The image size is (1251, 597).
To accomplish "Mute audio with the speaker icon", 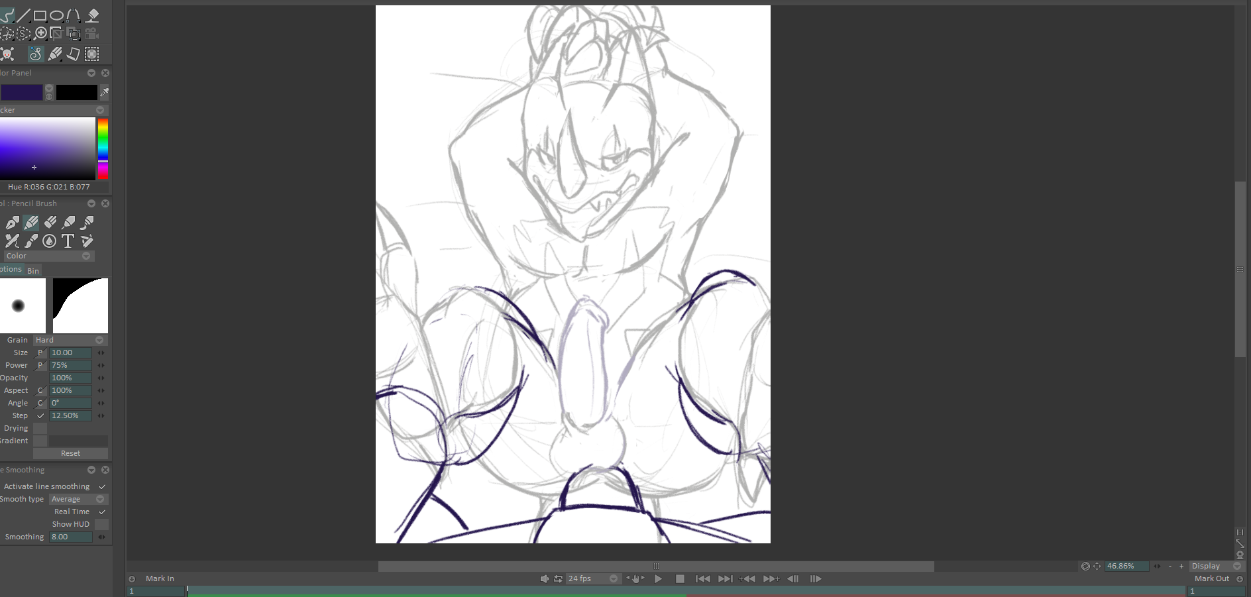I will pos(544,578).
